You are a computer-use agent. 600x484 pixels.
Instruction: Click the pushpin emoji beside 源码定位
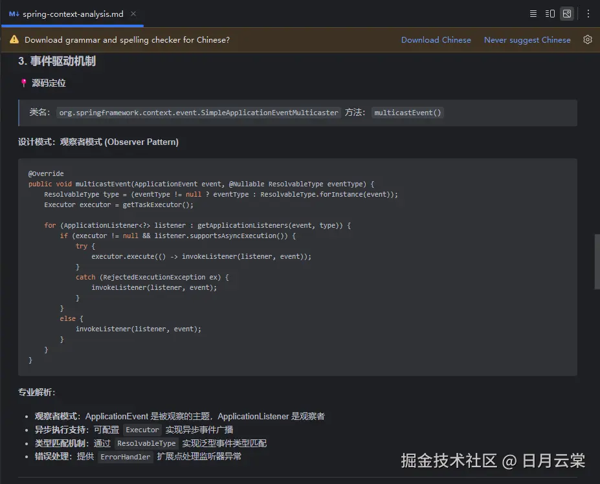pyautogui.click(x=24, y=83)
